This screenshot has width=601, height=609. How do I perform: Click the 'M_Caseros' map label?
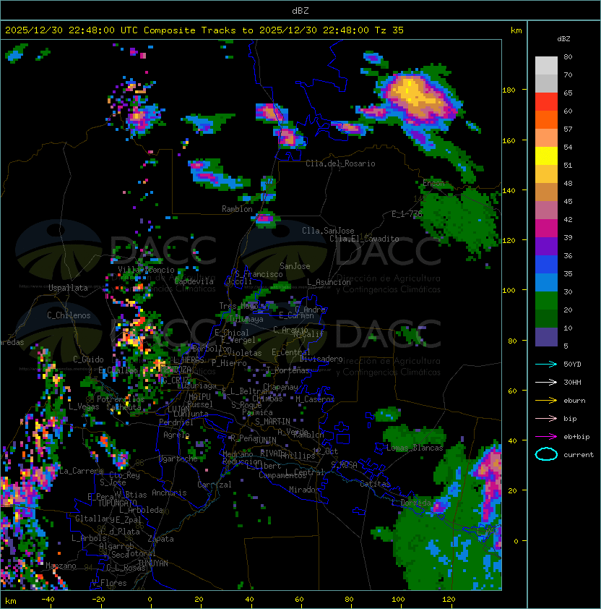pyautogui.click(x=315, y=399)
